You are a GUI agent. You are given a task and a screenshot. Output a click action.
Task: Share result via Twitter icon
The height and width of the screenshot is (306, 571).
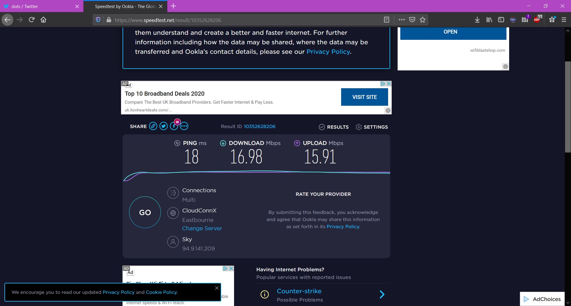[164, 126]
